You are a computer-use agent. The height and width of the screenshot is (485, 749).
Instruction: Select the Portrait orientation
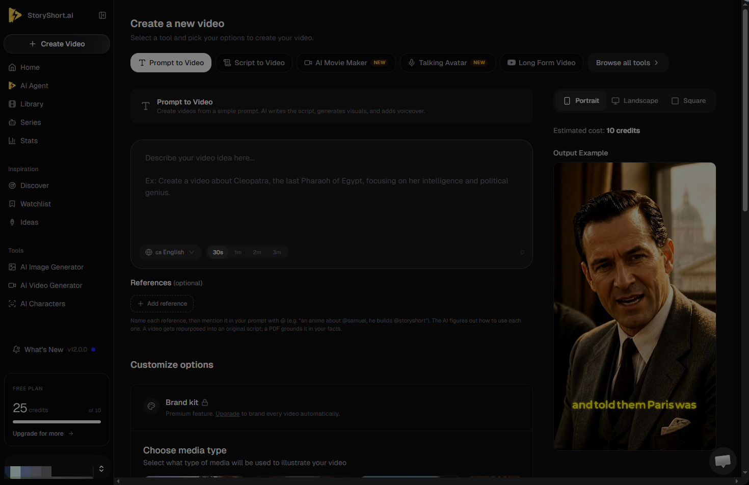click(581, 101)
